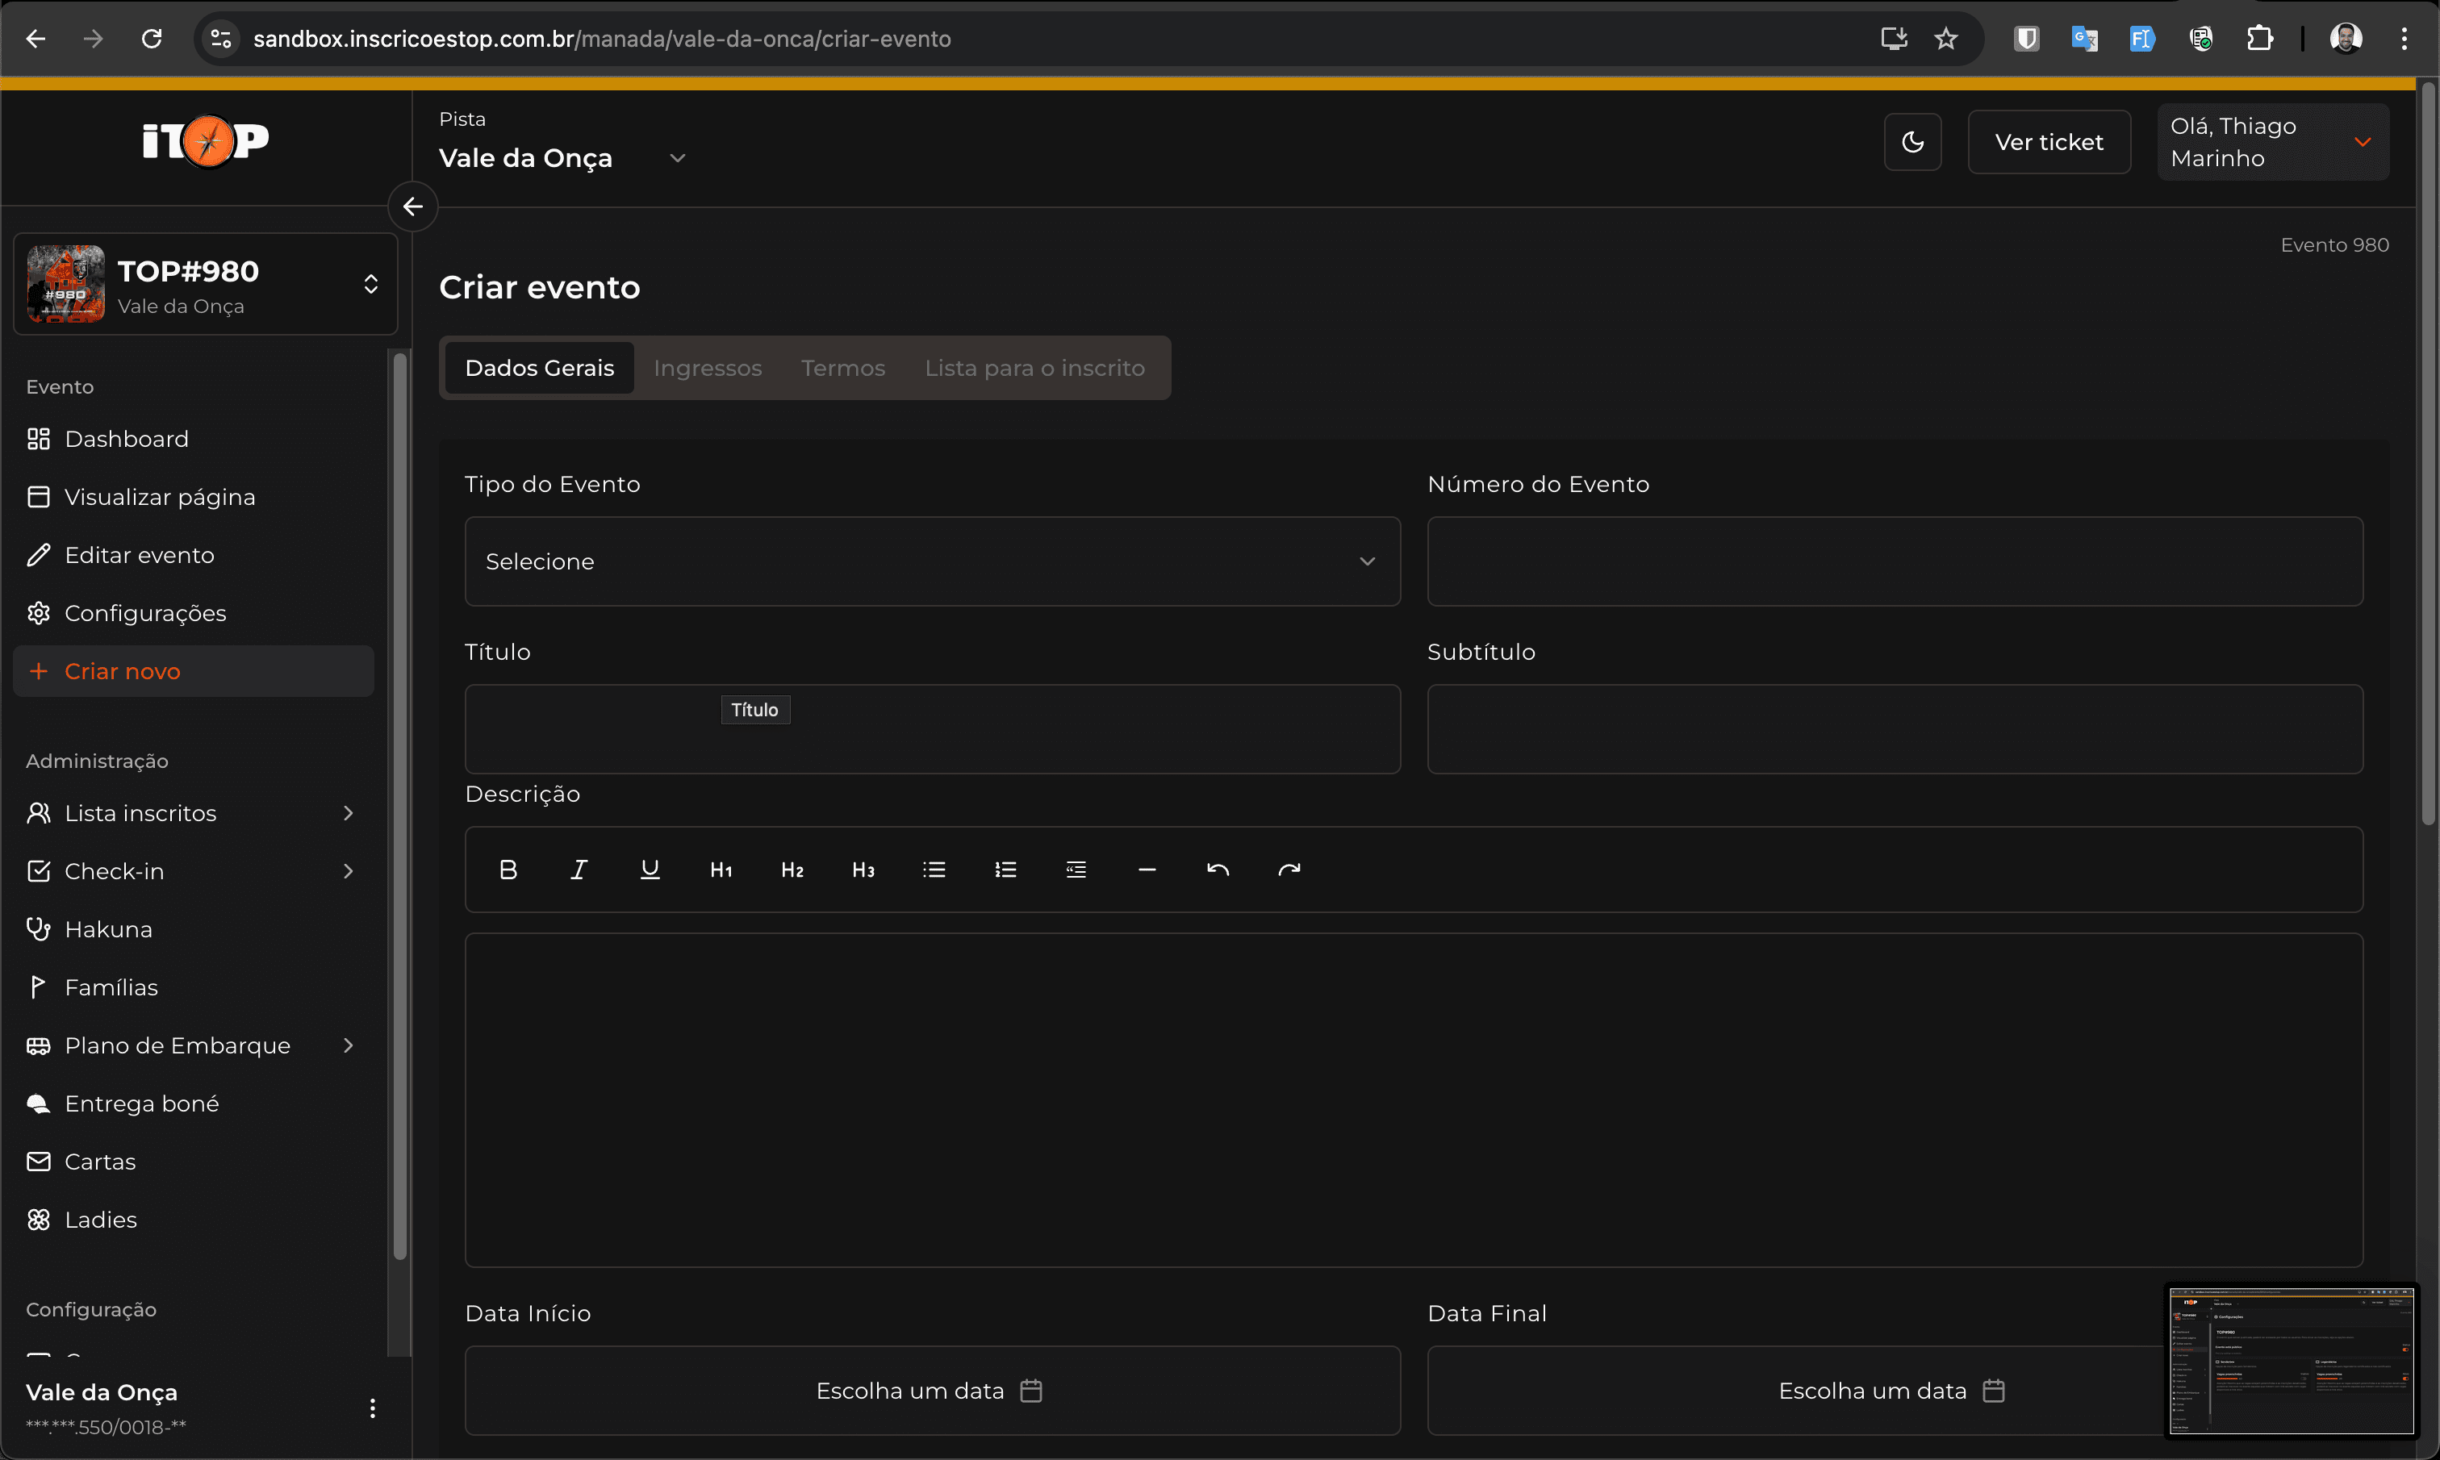Bookmark this page with star icon

(1945, 39)
